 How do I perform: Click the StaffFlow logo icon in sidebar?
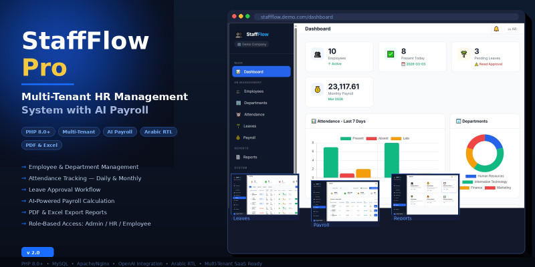point(239,35)
